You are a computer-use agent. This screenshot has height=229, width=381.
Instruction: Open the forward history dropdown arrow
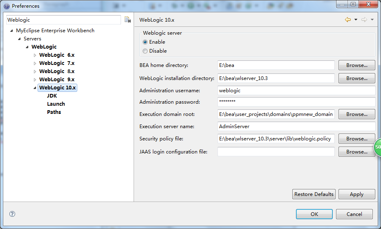(372, 20)
